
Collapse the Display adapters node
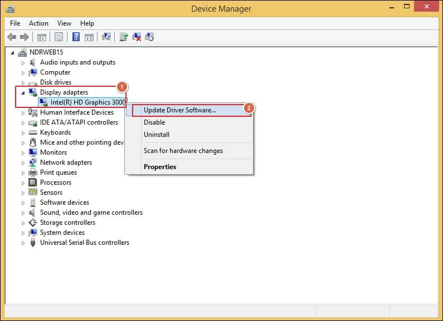click(23, 93)
